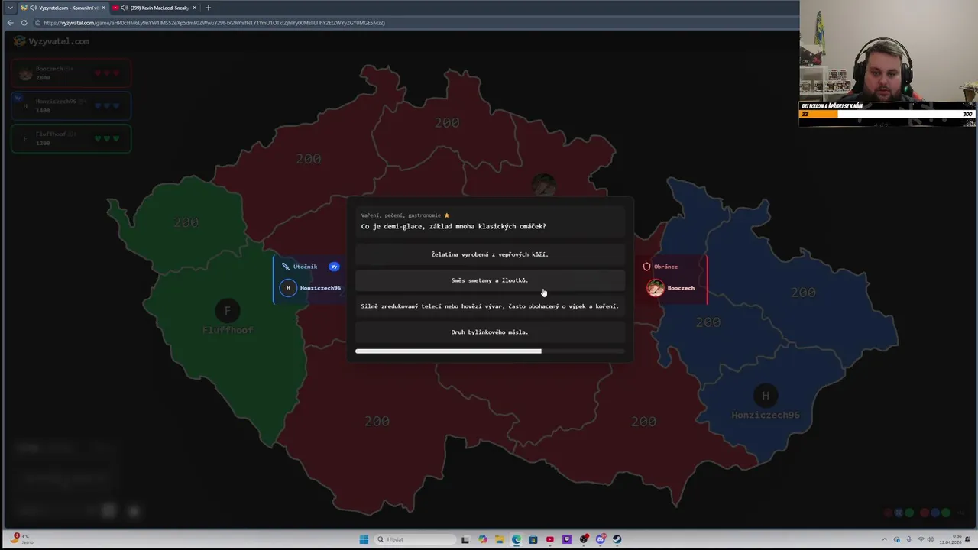Expand hidden system tray icons chevron
The height and width of the screenshot is (550, 978).
coord(885,539)
